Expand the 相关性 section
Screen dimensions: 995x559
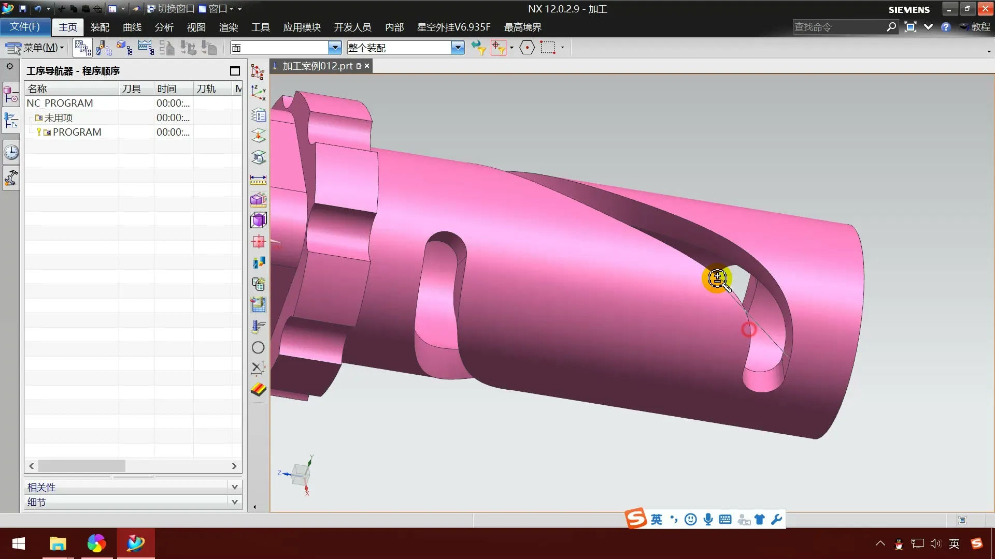pos(234,487)
